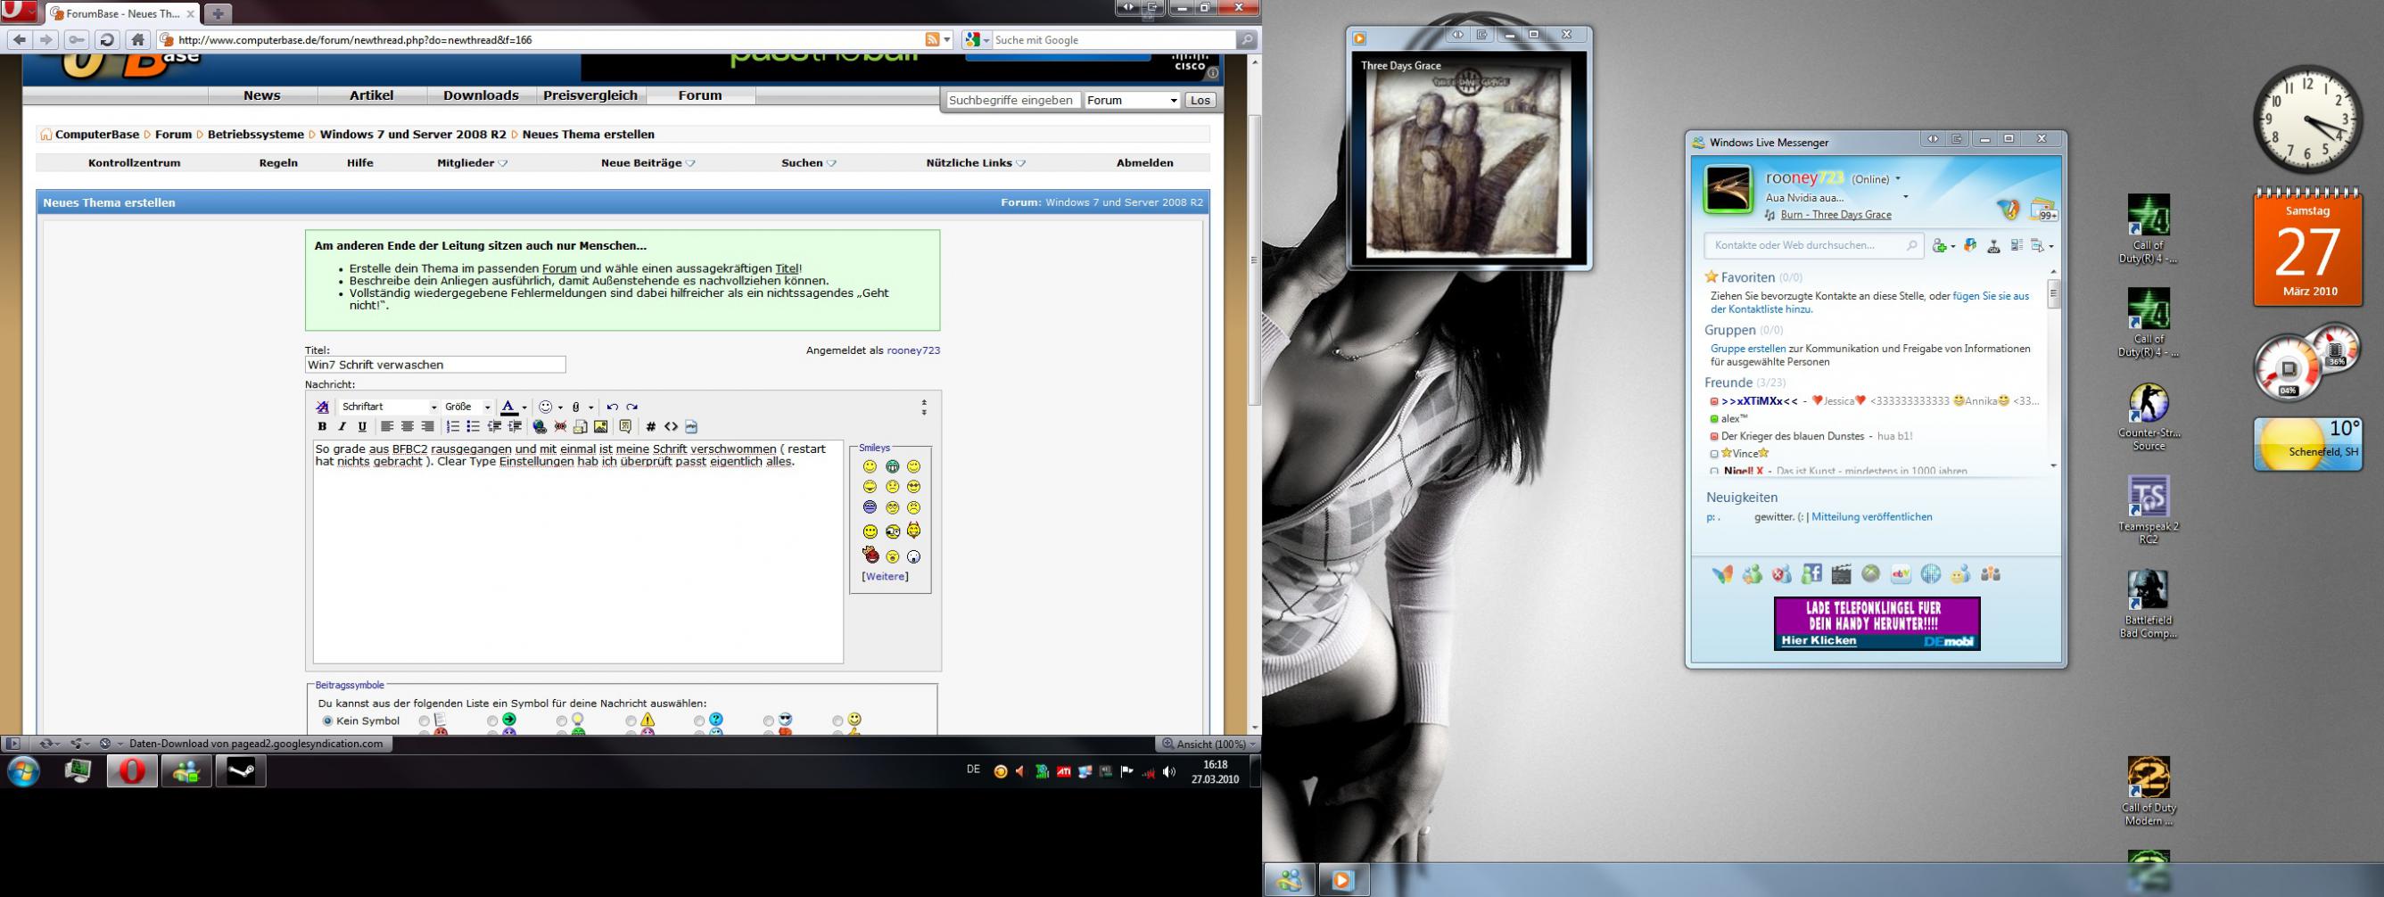Go back in Opera history
2384x897 pixels.
(20, 40)
